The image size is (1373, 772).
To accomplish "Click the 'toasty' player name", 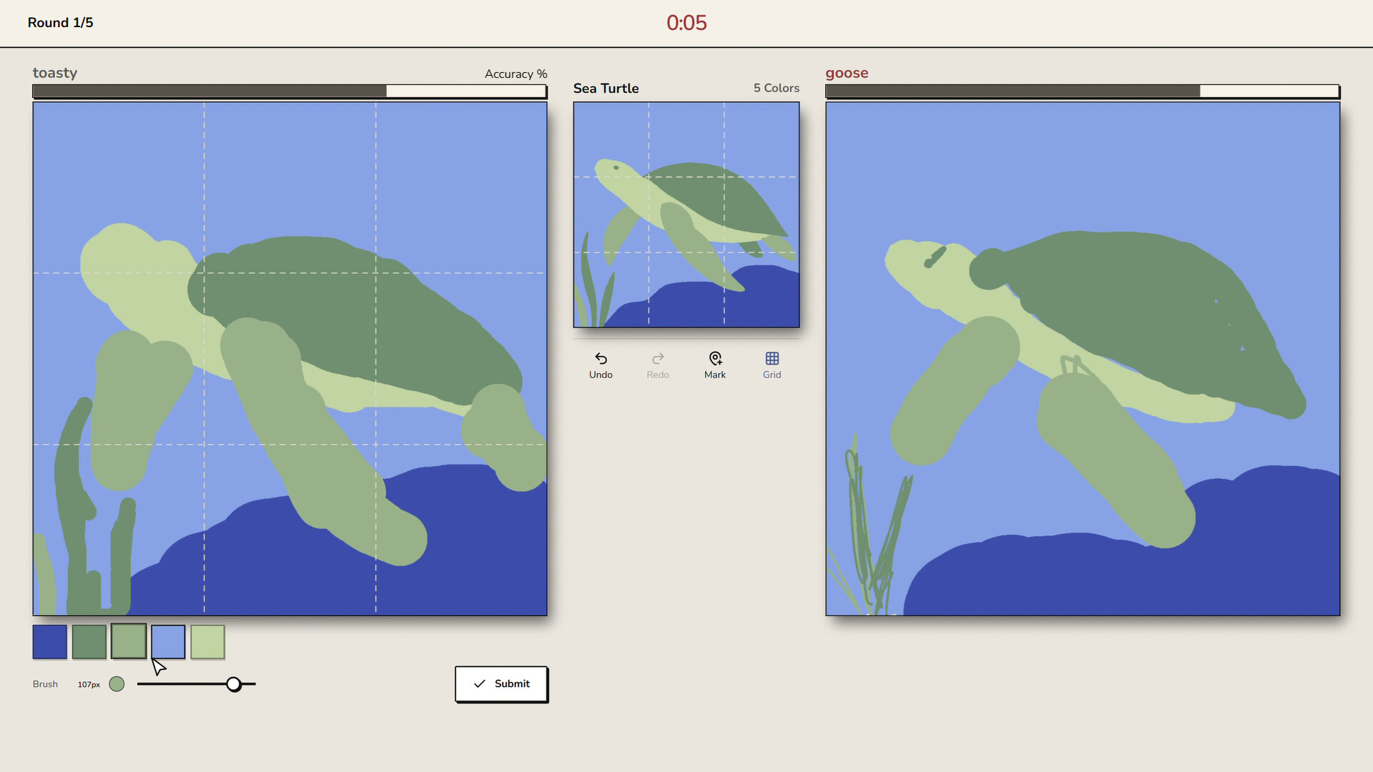I will (55, 73).
